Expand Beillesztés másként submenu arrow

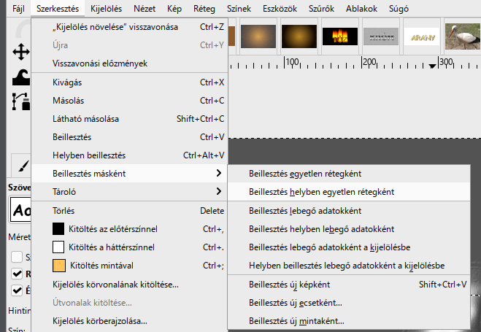click(x=218, y=173)
